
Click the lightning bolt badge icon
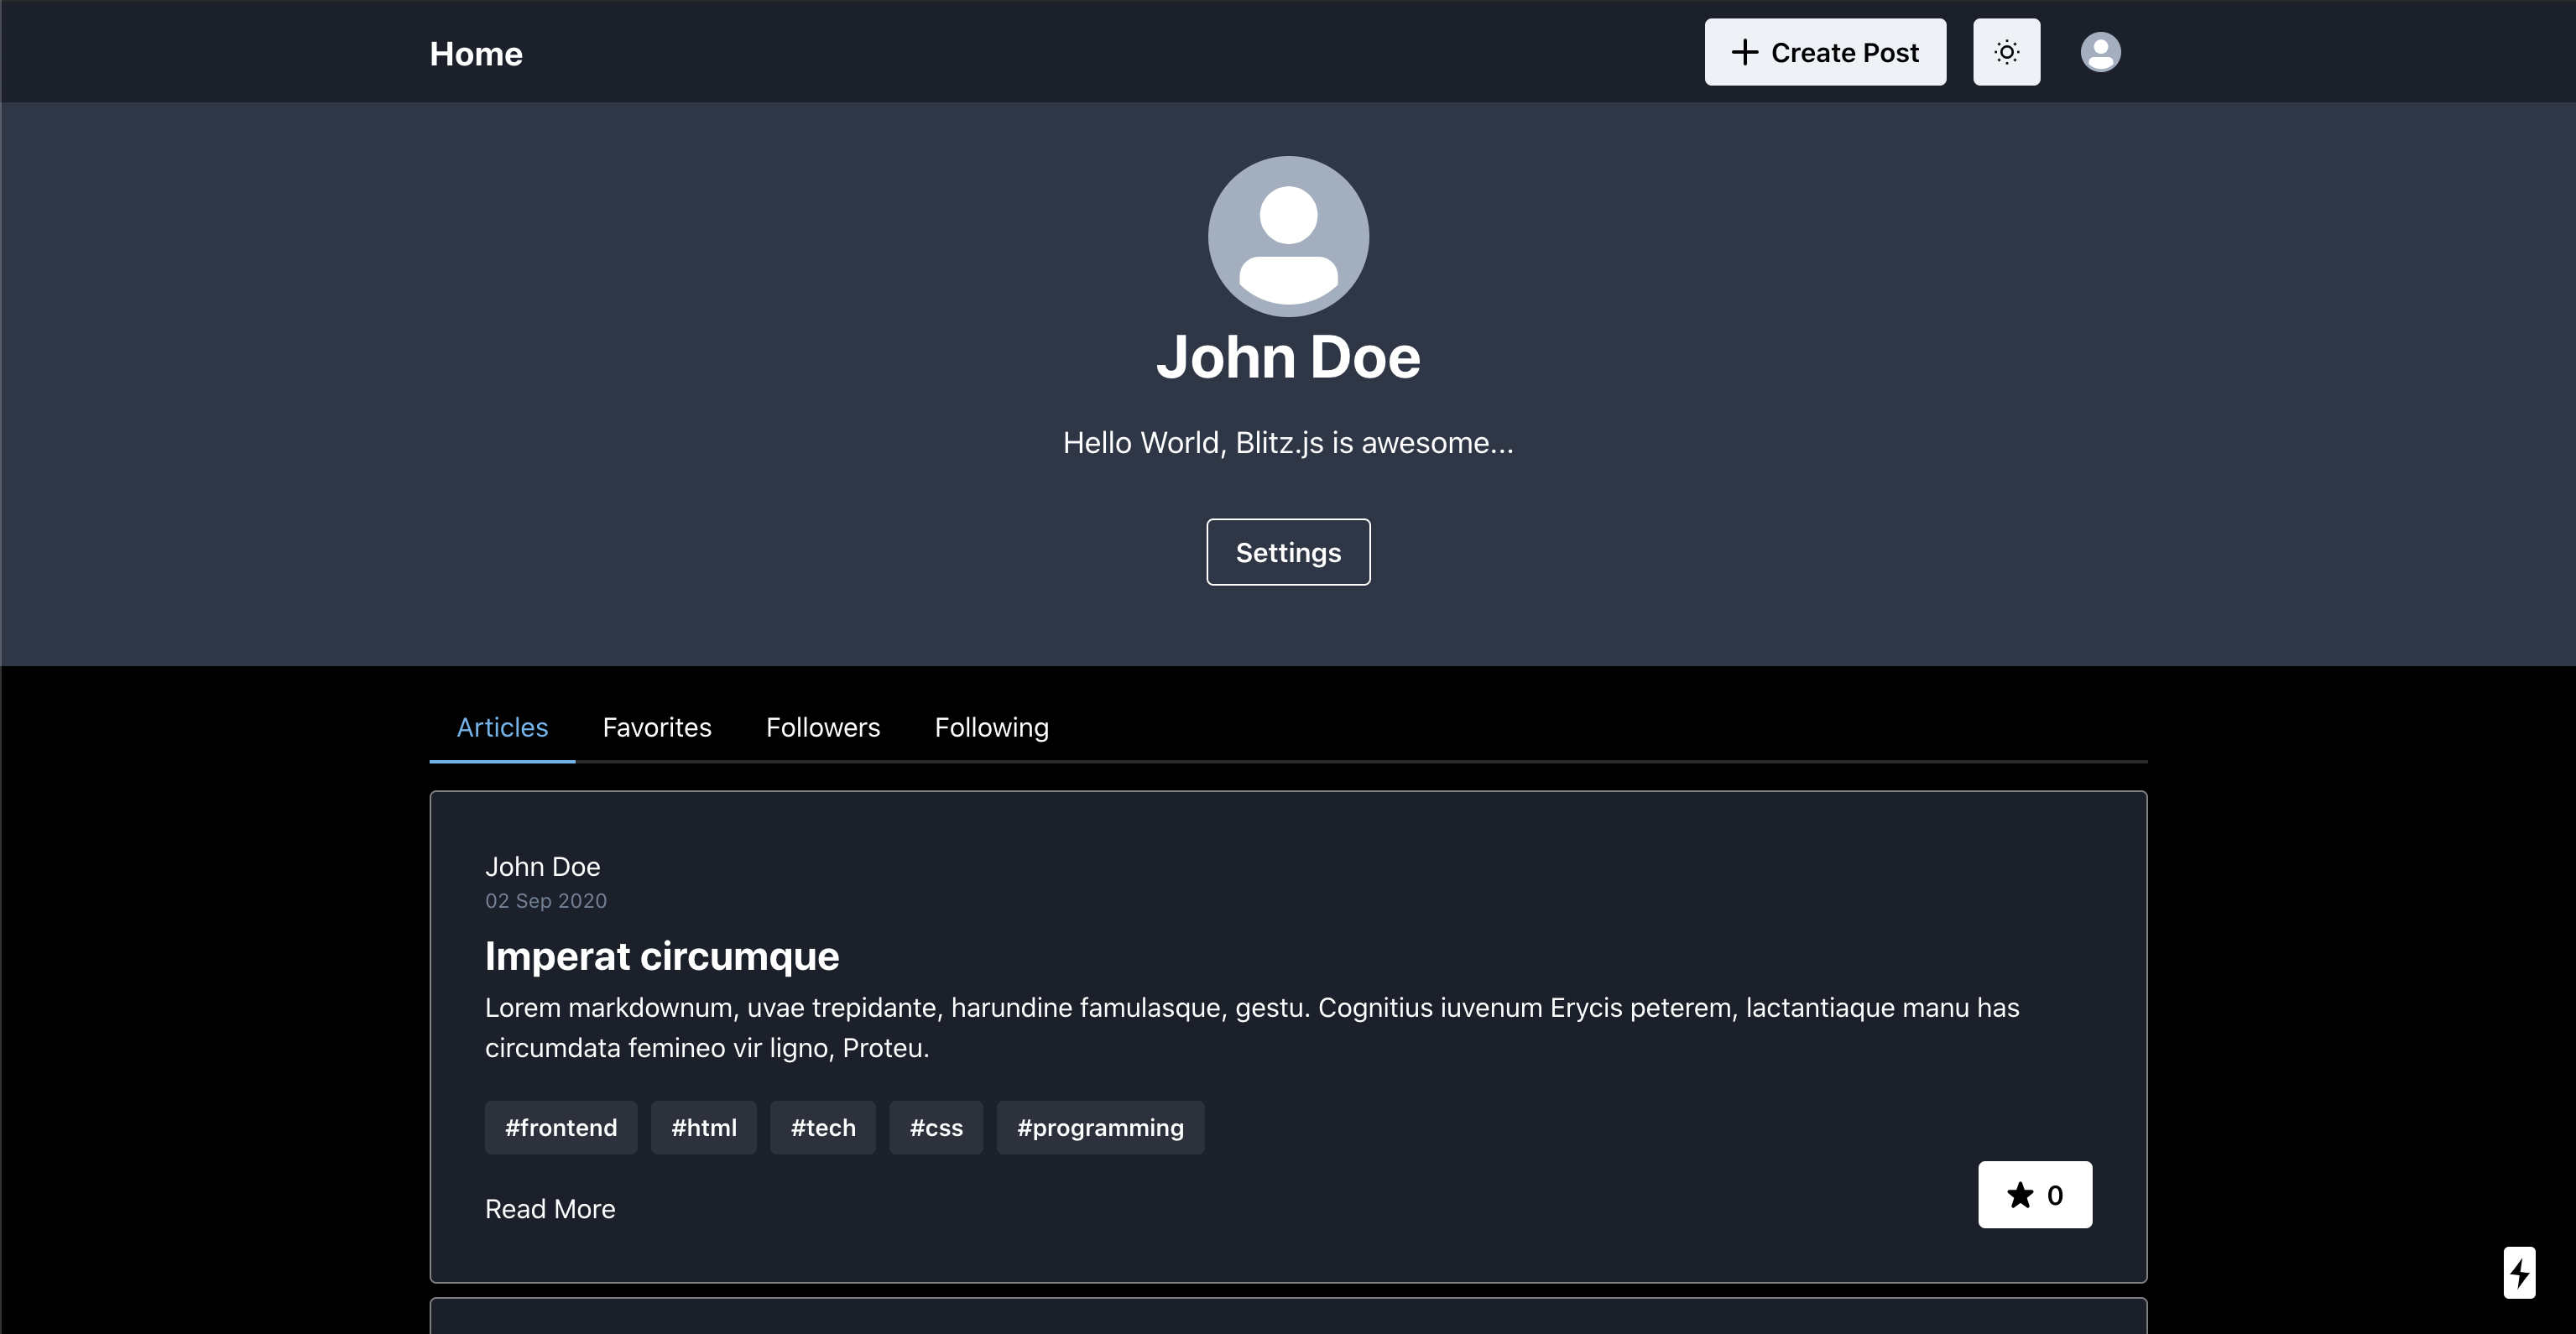[2519, 1272]
